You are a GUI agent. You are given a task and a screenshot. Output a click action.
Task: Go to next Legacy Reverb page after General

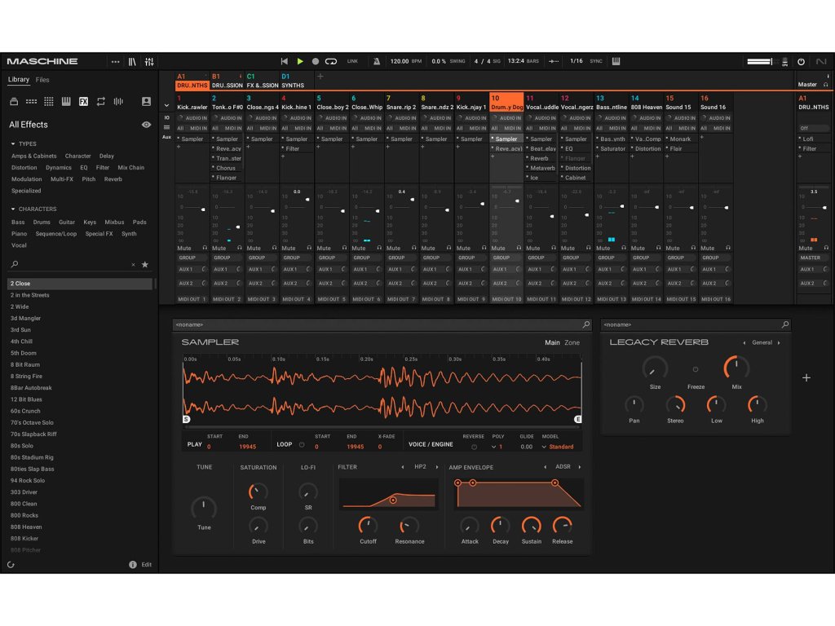click(779, 343)
